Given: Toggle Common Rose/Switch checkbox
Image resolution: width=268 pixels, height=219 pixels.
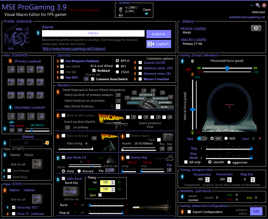Looking at the screenshot, I should [93, 79].
